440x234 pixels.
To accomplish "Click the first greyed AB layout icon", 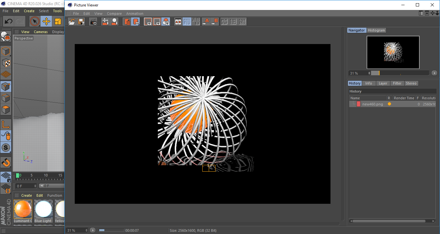I will tap(225, 22).
